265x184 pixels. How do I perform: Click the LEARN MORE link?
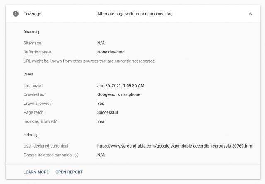[36, 172]
